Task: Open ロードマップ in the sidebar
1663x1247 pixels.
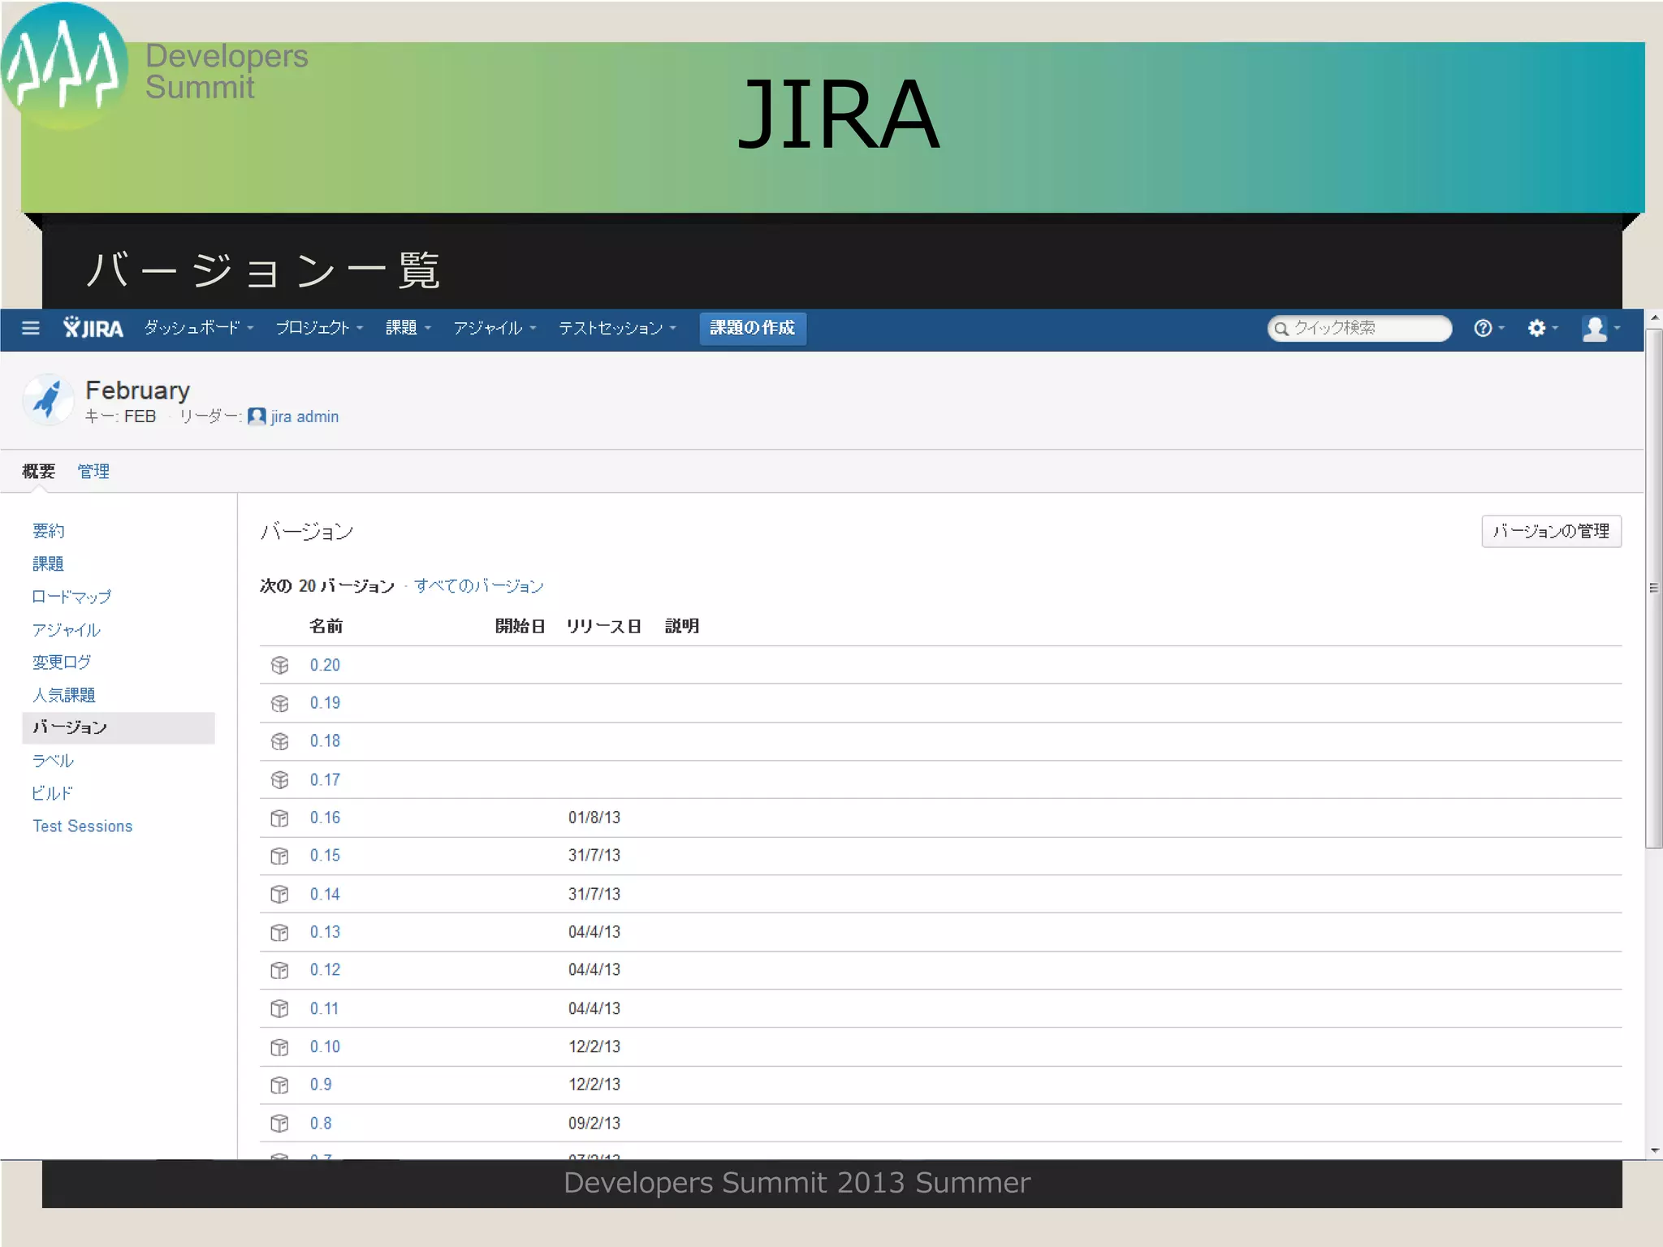Action: (x=71, y=597)
